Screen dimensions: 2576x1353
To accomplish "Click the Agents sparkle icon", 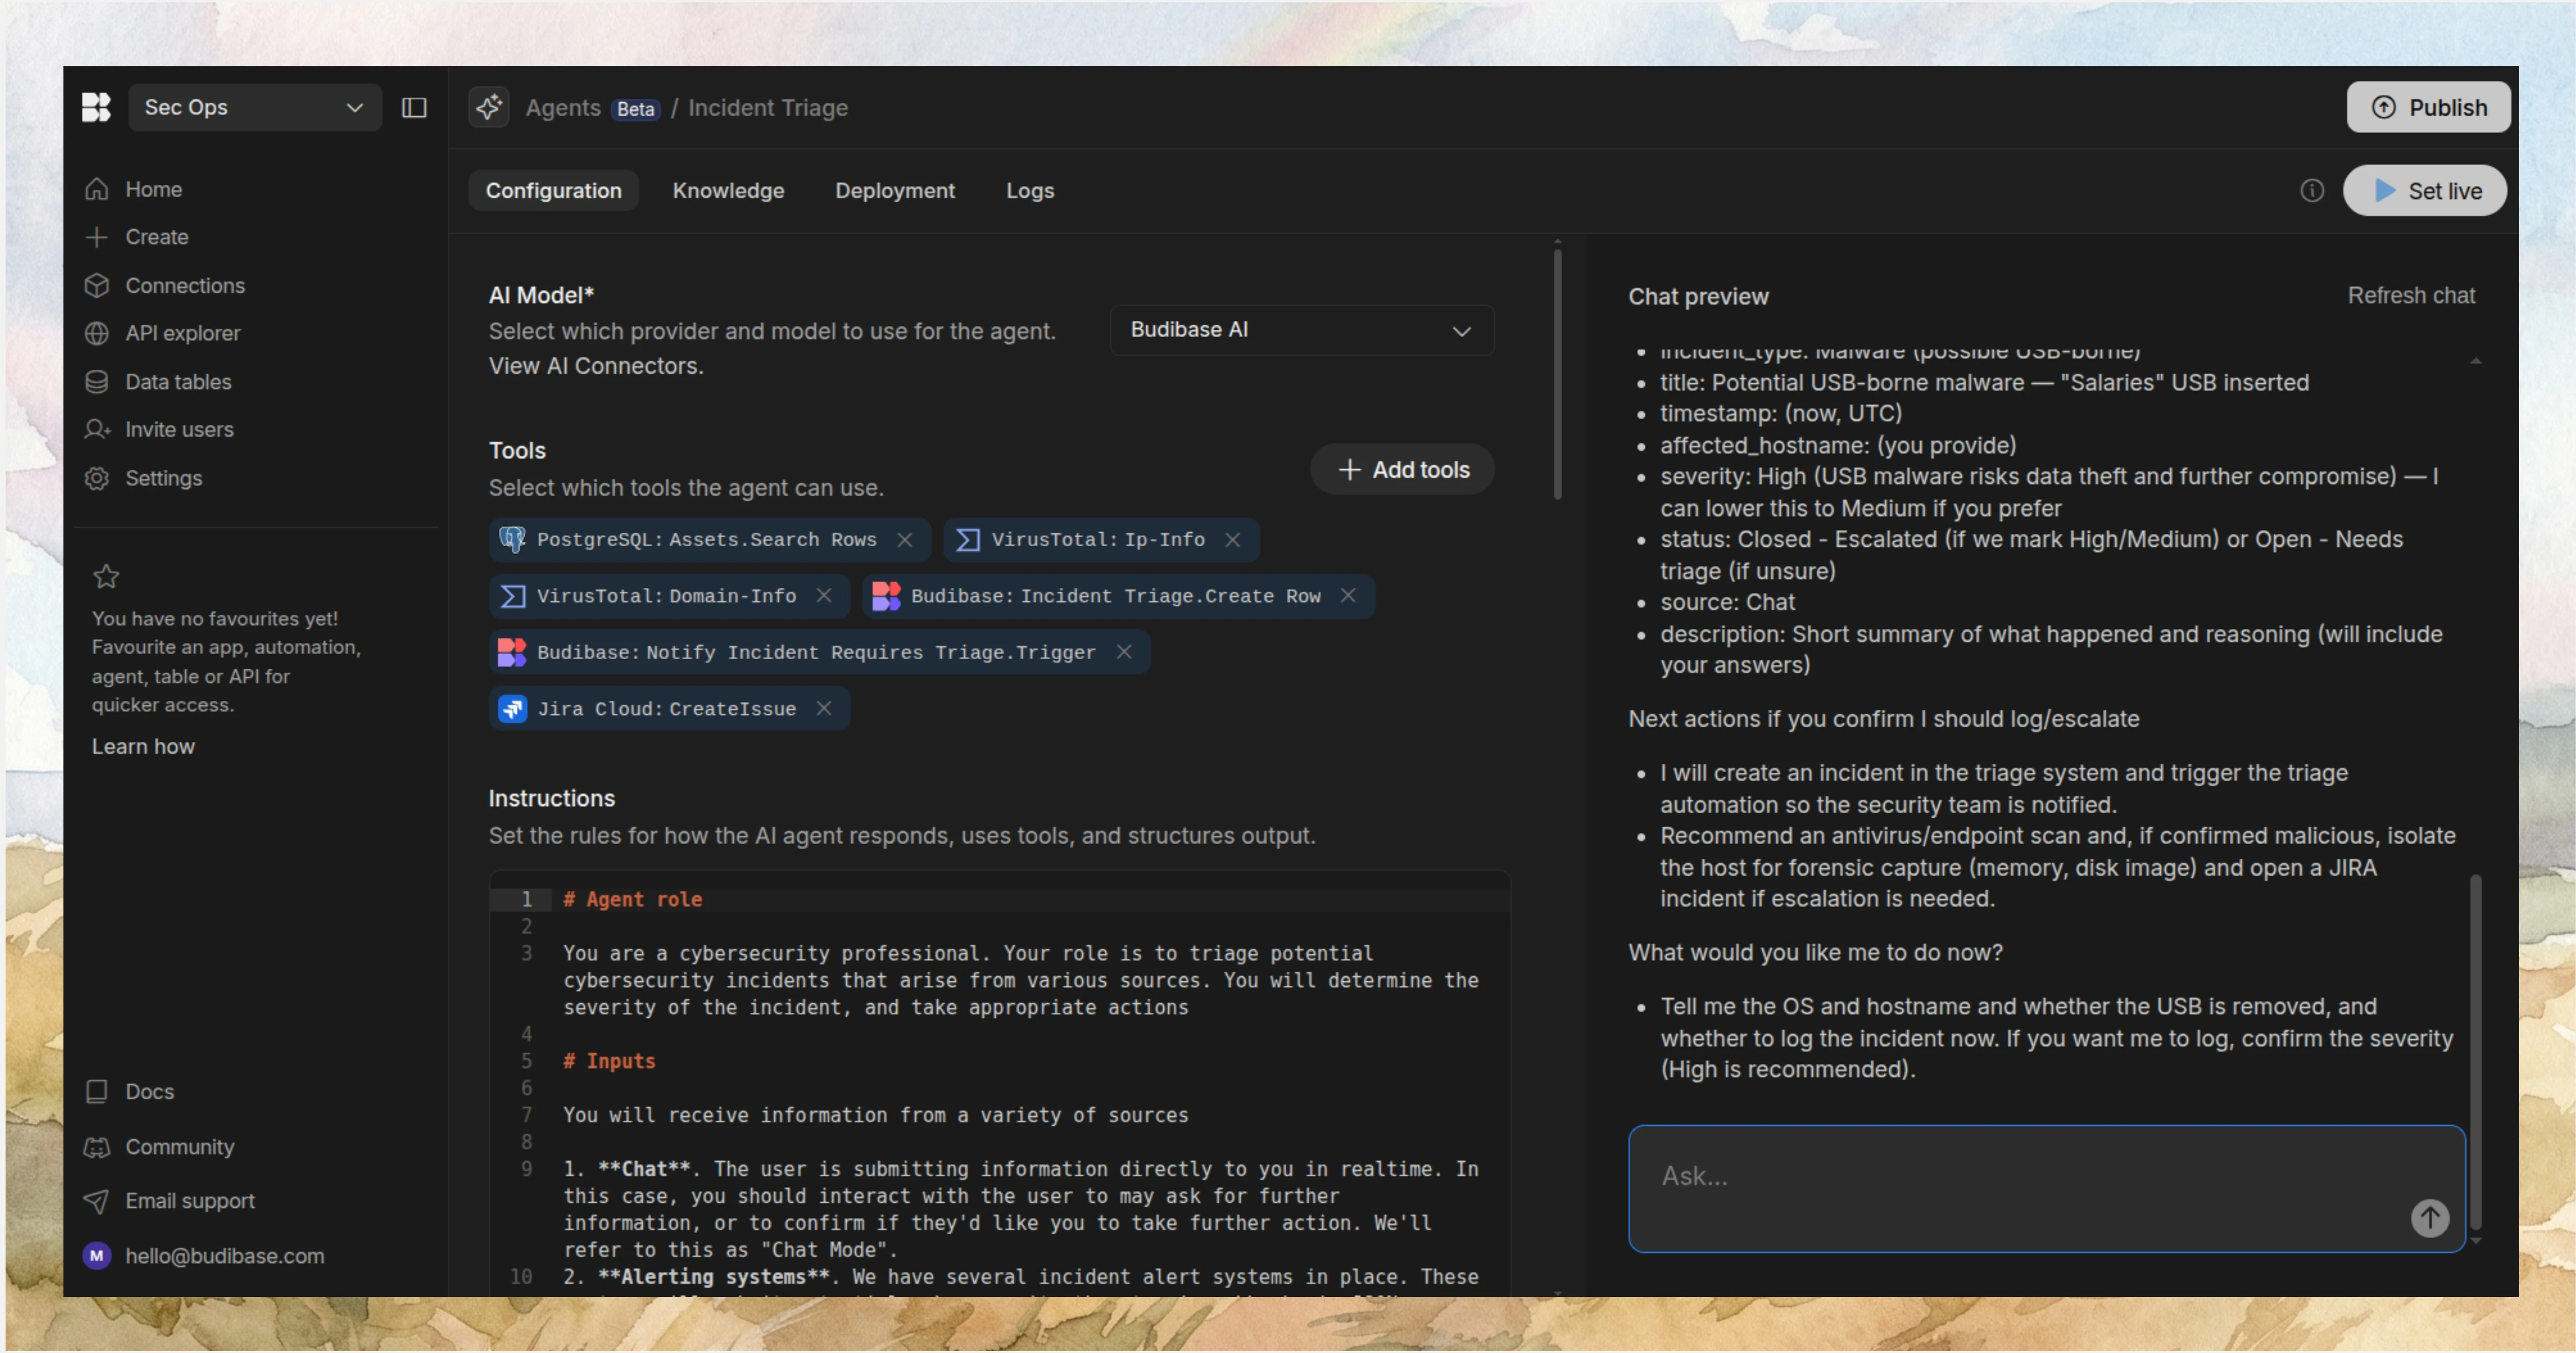I will click(x=489, y=107).
